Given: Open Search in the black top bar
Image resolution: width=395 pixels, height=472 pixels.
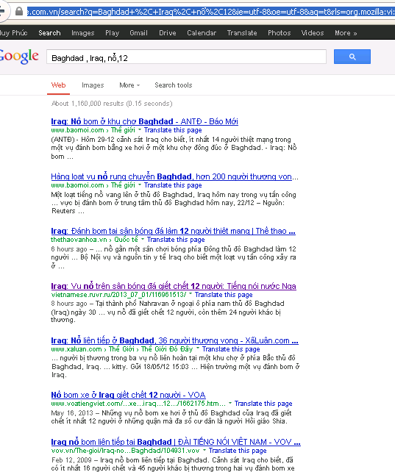Looking at the screenshot, I should (x=49, y=33).
